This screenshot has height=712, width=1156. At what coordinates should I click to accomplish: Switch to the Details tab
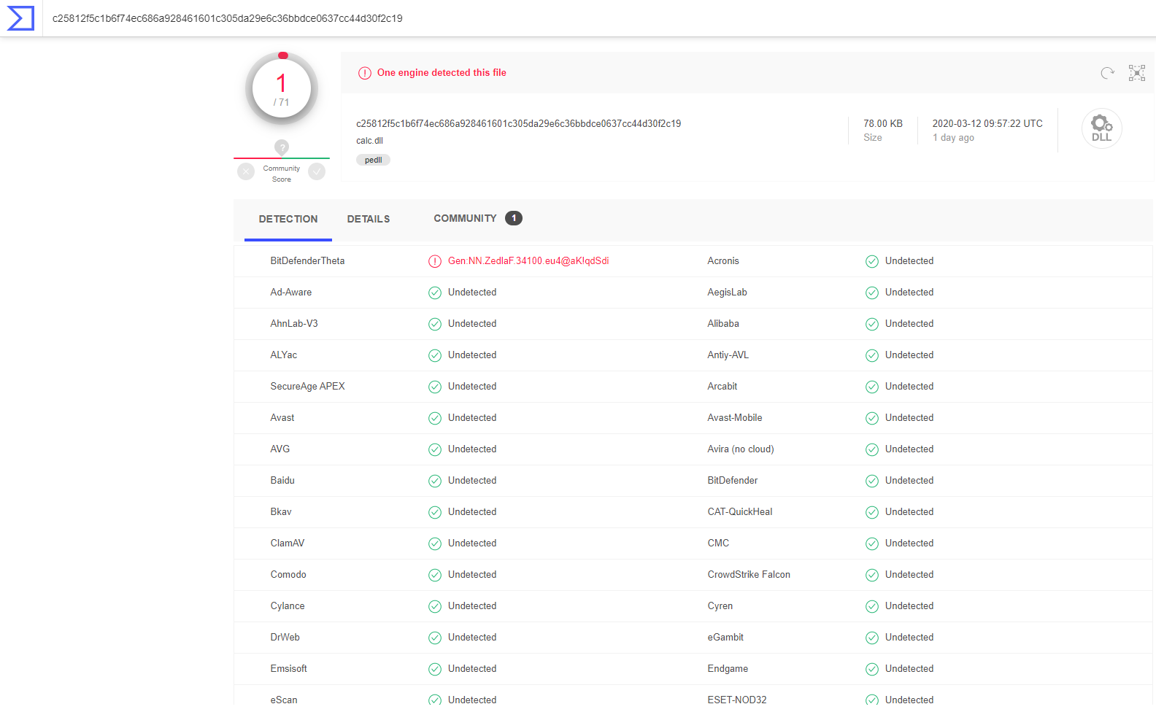click(x=368, y=219)
